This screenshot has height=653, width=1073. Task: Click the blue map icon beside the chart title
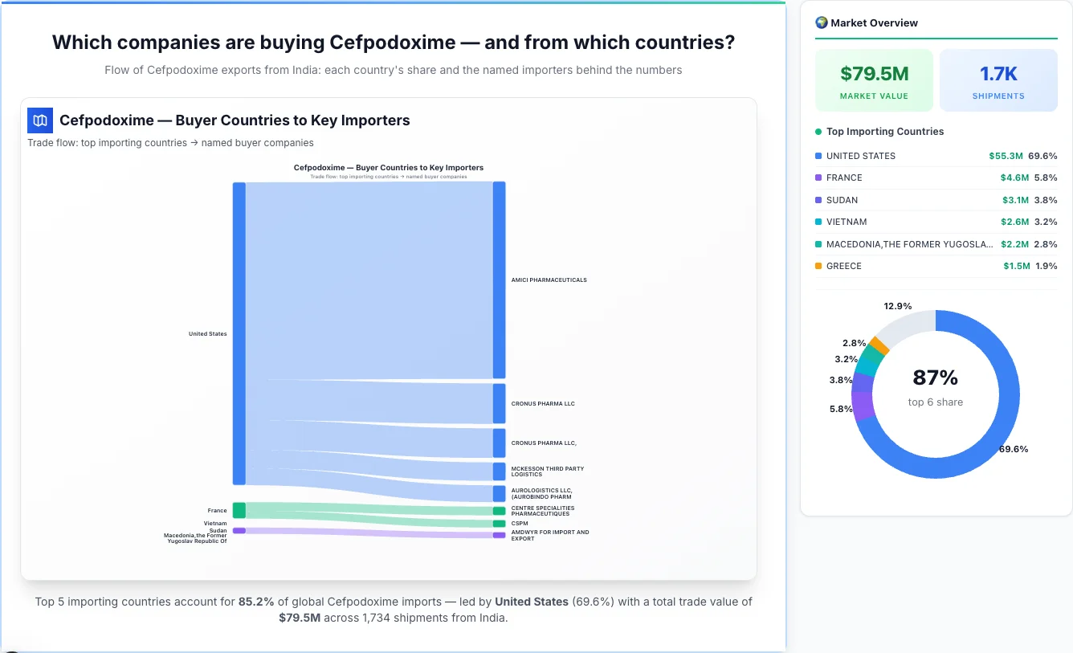click(39, 120)
